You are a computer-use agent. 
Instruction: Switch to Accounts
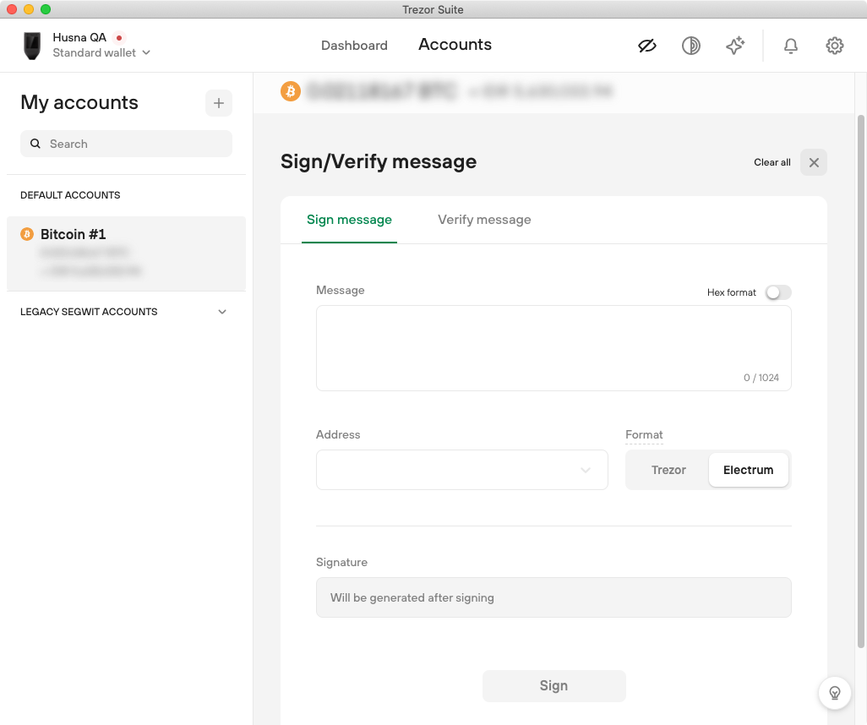(455, 45)
